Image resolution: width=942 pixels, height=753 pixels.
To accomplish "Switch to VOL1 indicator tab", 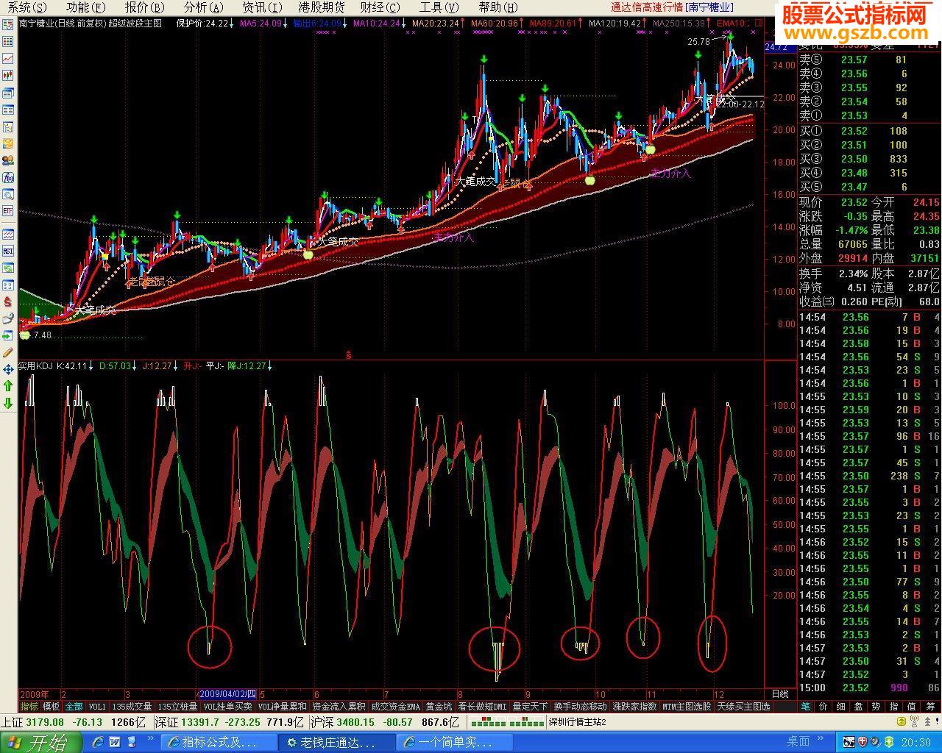I will pos(97,706).
